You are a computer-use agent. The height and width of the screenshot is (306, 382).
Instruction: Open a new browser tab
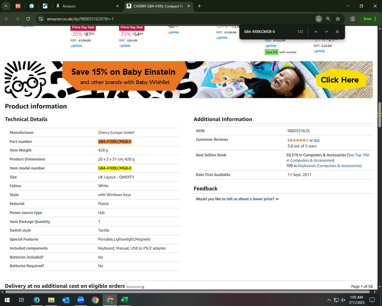[x=199, y=6]
